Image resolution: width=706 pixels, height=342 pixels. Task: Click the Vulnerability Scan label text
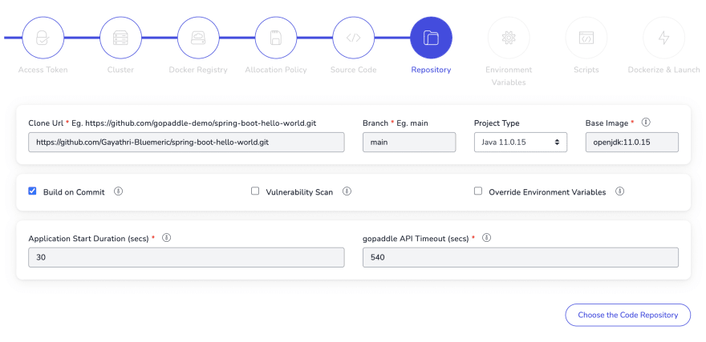(x=299, y=192)
